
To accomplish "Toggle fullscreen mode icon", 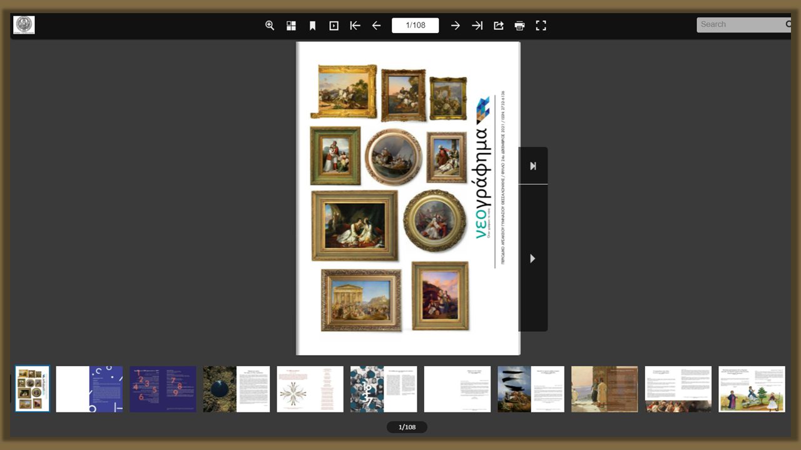I will [x=541, y=26].
